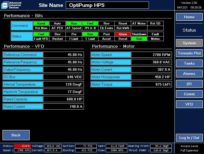This screenshot has height=154, width=204.
Task: Toggle the Rst kWh command bit
Action: [x=123, y=28]
